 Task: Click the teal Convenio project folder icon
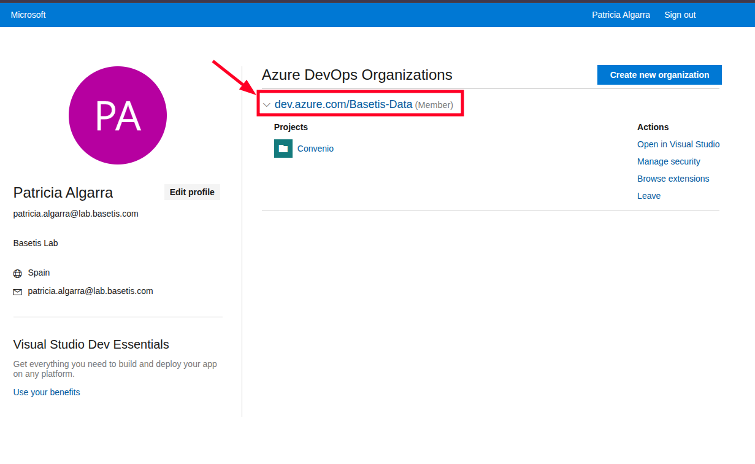click(283, 149)
